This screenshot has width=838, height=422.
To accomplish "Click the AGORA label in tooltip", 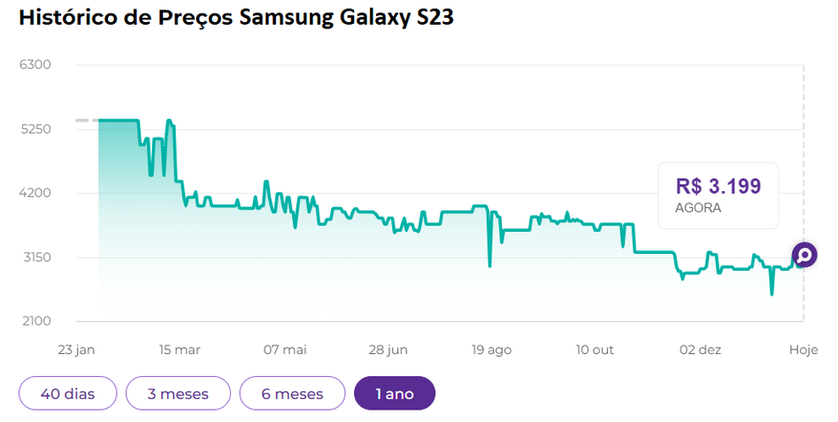I will (698, 208).
